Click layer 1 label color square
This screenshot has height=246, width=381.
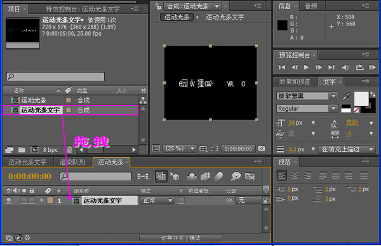tap(50, 200)
